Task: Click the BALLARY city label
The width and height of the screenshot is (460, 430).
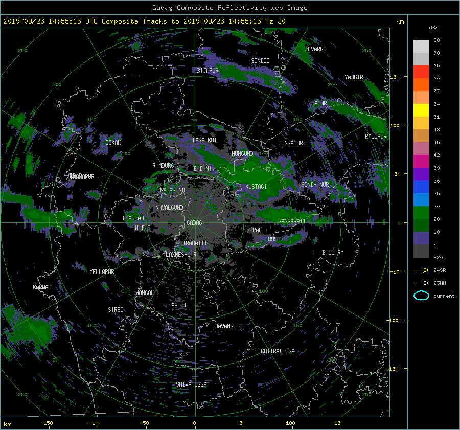Action: click(x=333, y=253)
